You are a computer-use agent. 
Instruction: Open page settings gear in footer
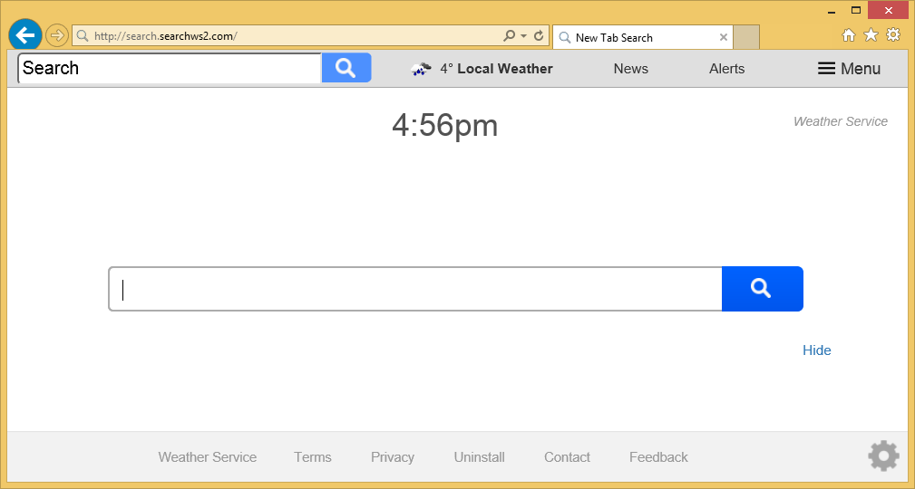(x=883, y=455)
